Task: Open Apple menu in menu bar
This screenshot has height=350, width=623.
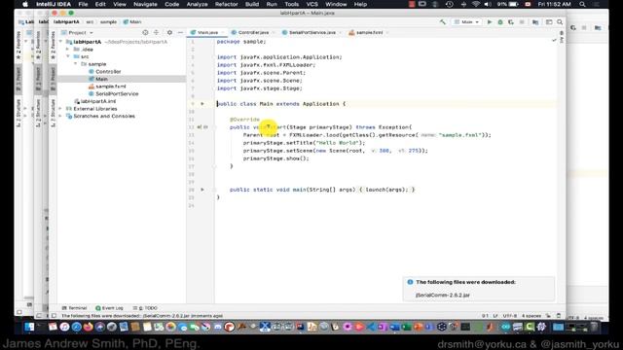Action: pos(25,4)
